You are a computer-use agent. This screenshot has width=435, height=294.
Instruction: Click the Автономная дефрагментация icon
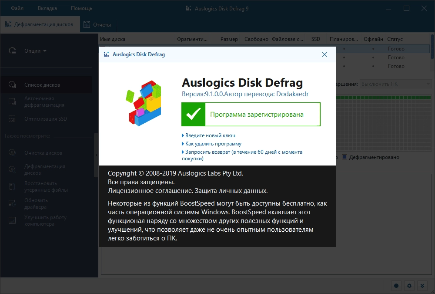12,102
